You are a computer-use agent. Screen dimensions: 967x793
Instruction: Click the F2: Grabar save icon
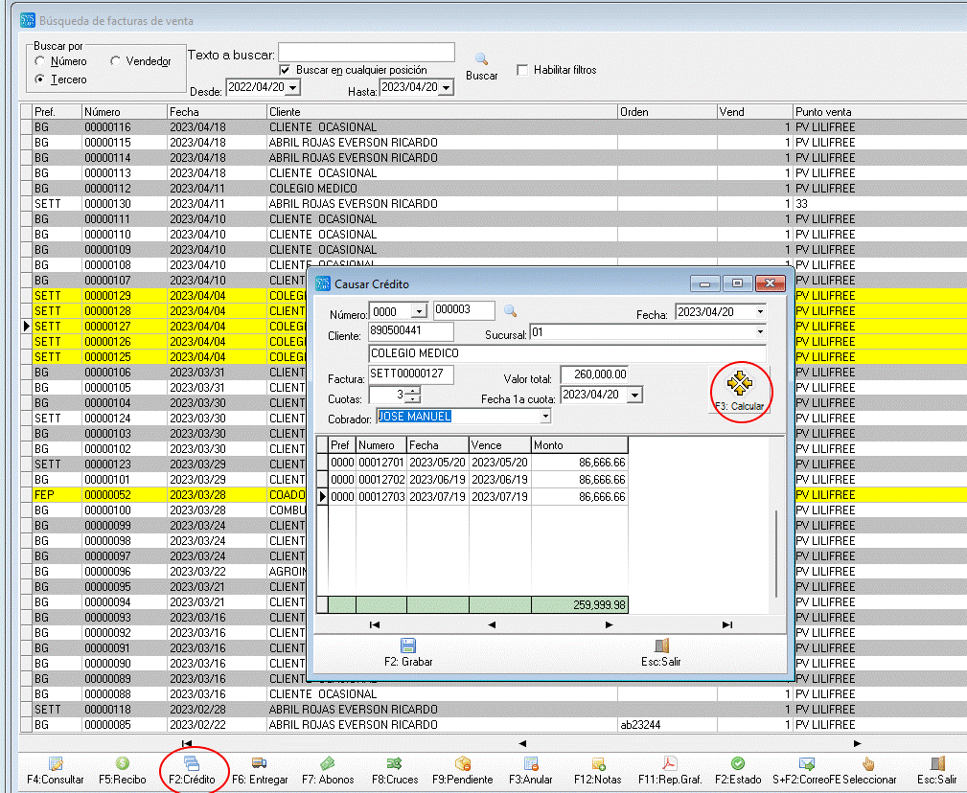[408, 646]
